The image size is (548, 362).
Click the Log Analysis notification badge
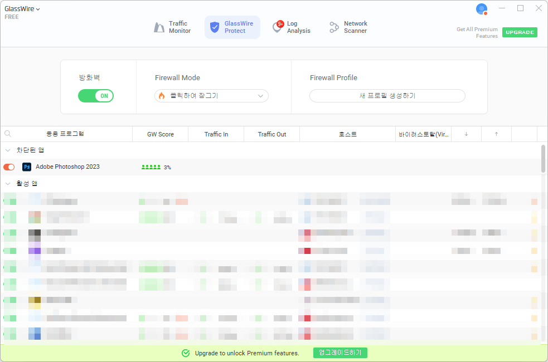click(280, 24)
